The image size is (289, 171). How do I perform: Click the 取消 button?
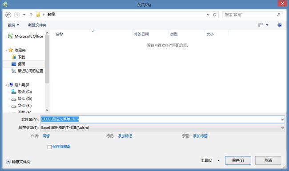point(268,160)
